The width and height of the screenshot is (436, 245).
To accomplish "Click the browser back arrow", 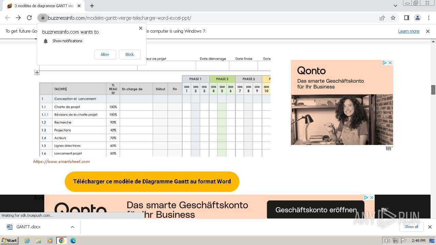I will pos(7,18).
